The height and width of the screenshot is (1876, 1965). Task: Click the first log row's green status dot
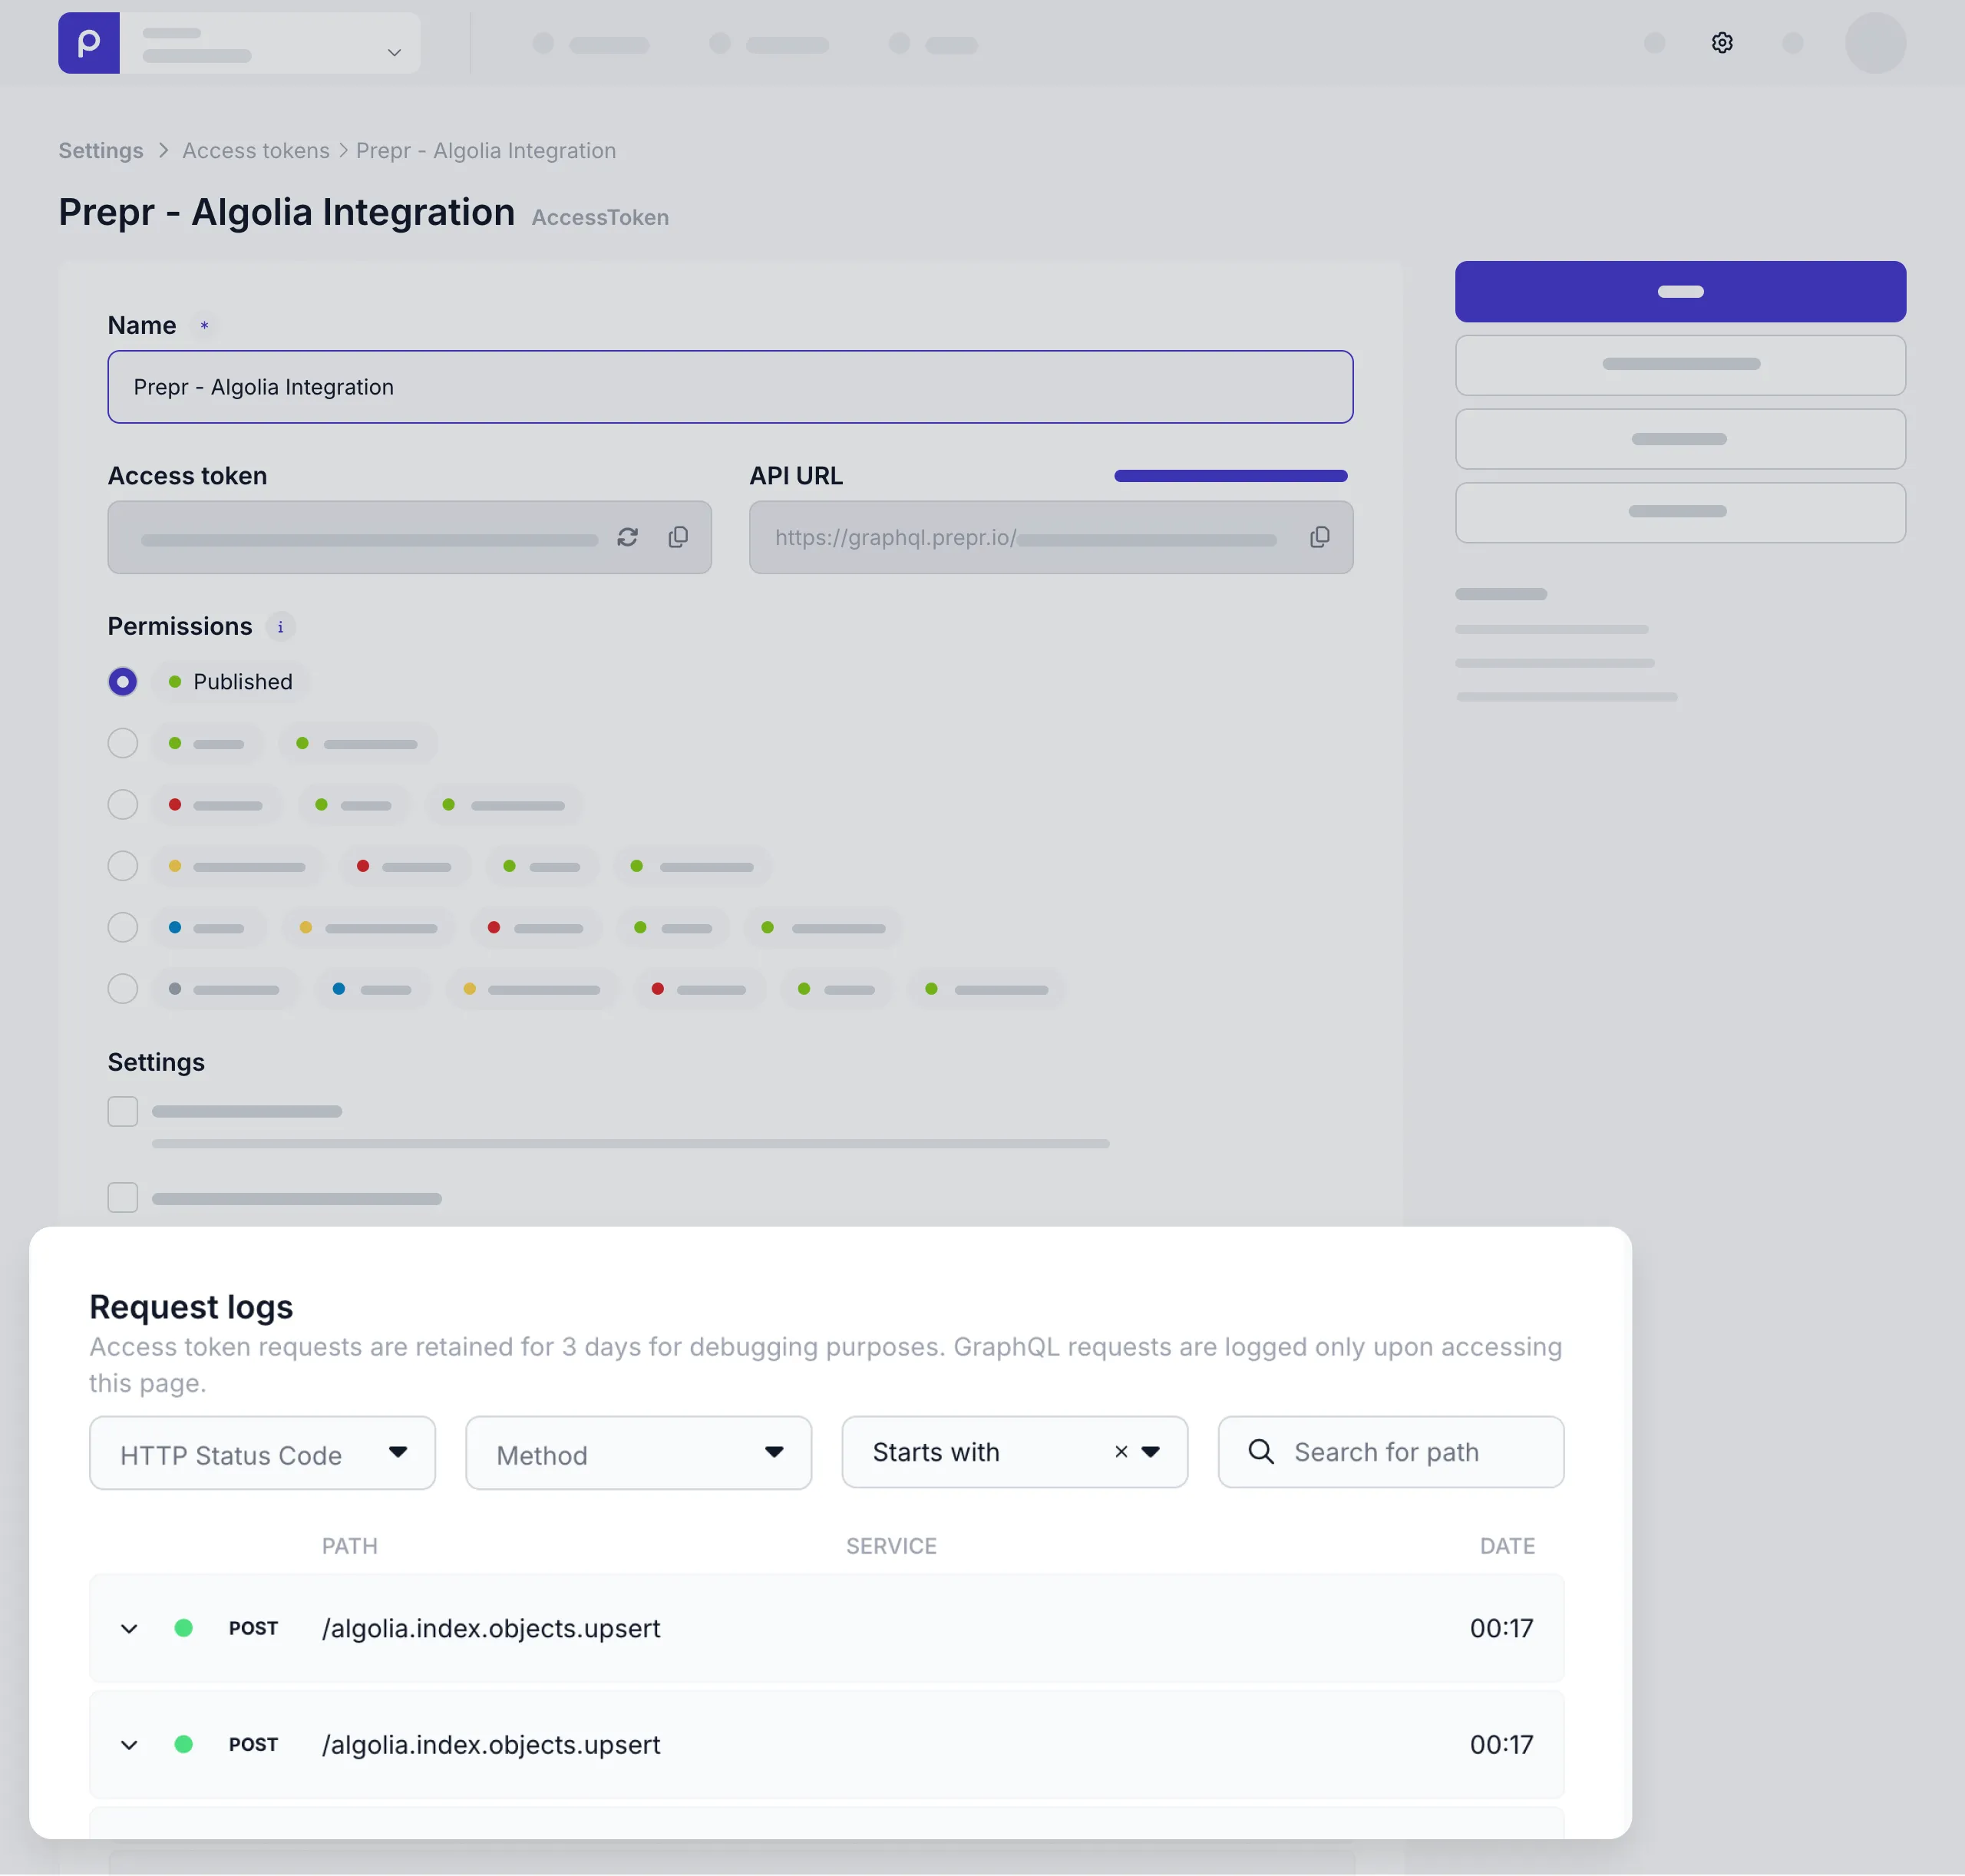(183, 1628)
